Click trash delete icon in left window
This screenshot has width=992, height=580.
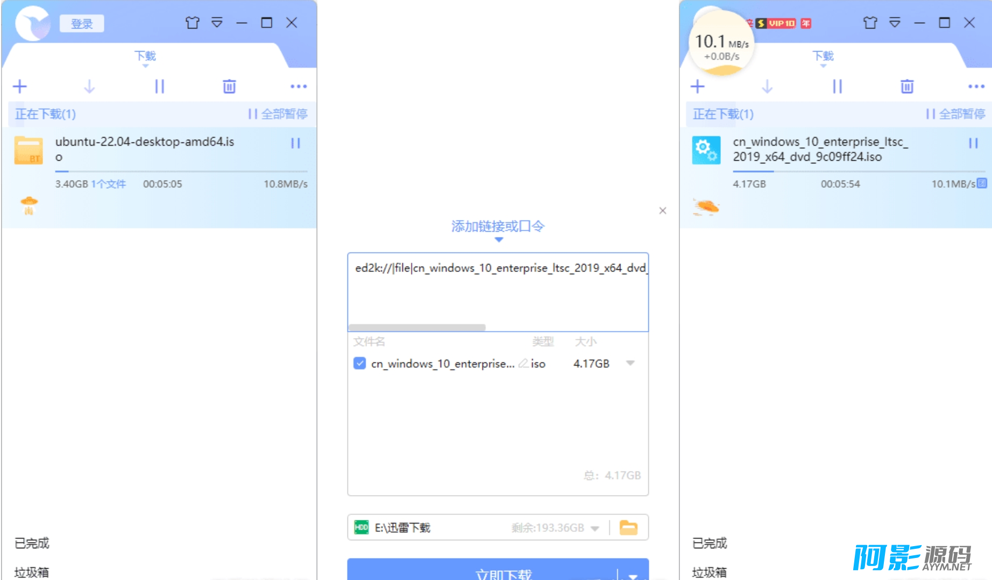pos(229,87)
